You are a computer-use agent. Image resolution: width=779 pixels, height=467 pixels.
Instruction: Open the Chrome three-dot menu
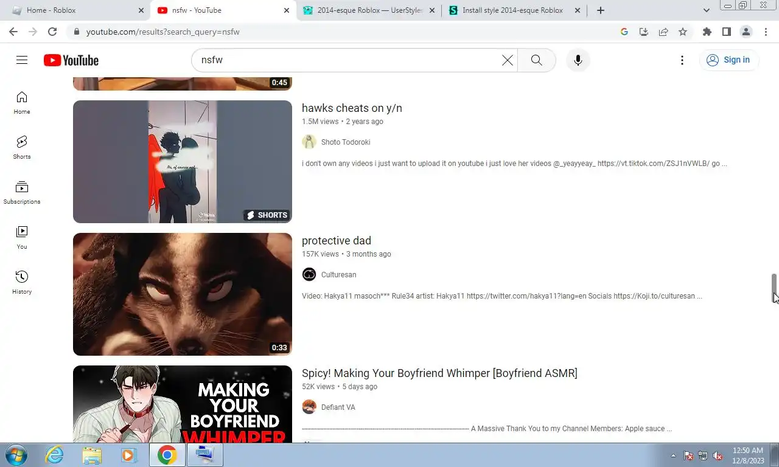766,32
